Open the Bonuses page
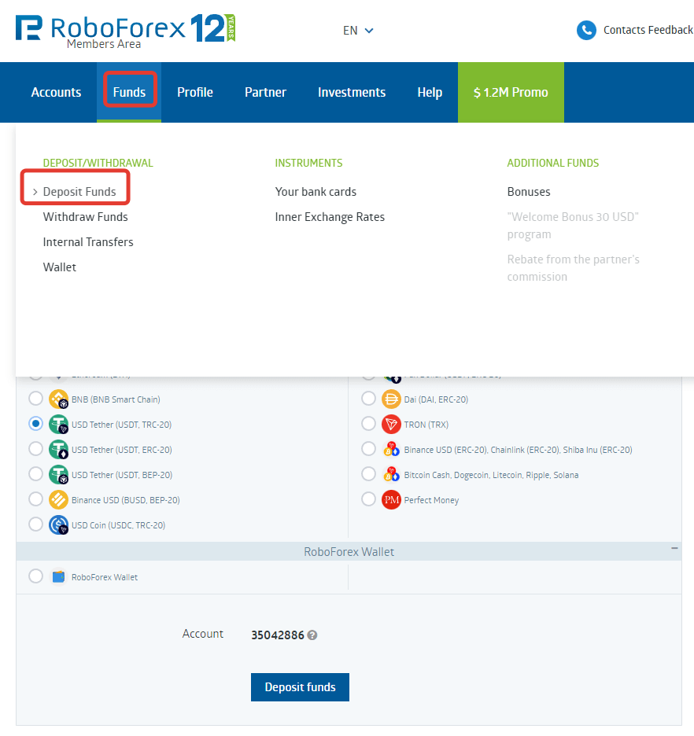 pos(529,192)
